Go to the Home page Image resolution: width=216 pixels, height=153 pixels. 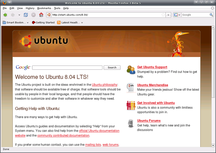[41, 15]
